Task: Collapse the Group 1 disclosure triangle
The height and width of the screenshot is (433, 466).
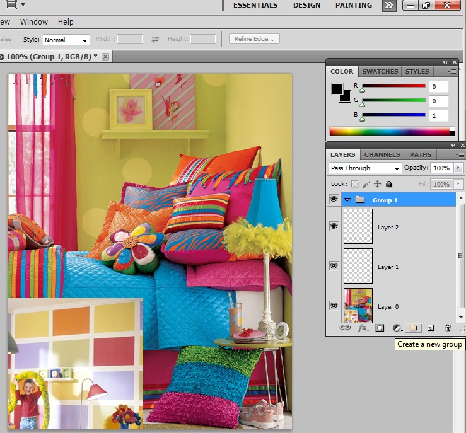Action: [x=347, y=200]
